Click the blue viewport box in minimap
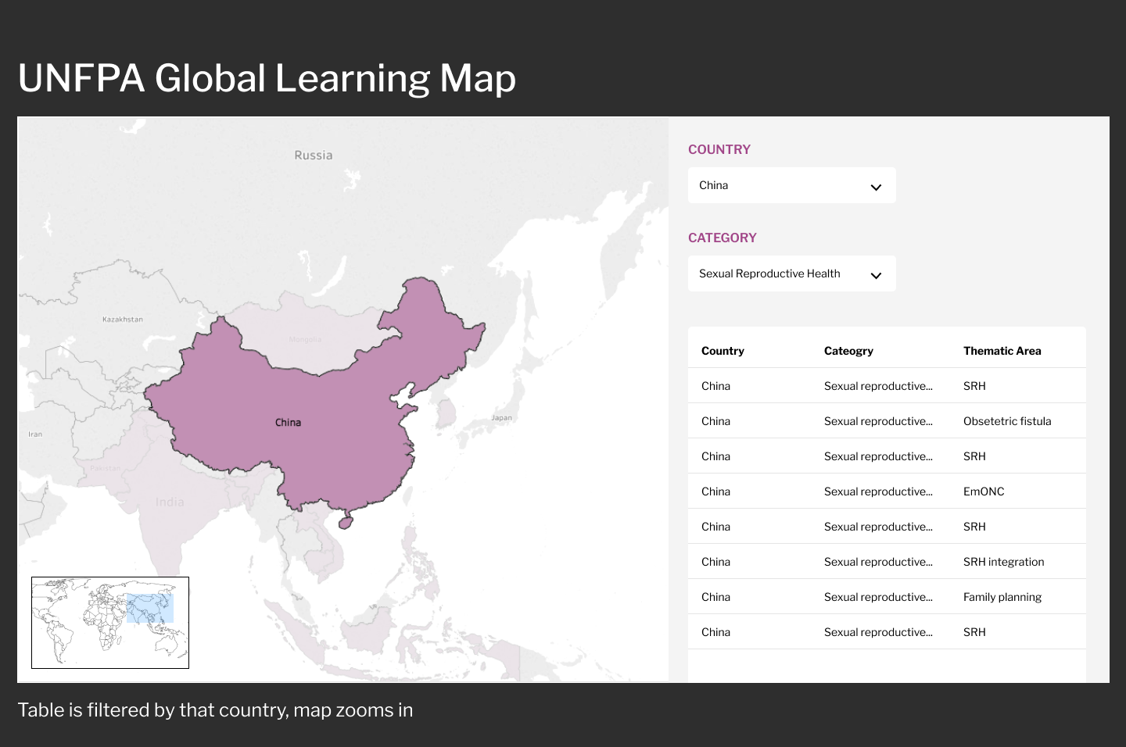The image size is (1126, 747). click(149, 608)
